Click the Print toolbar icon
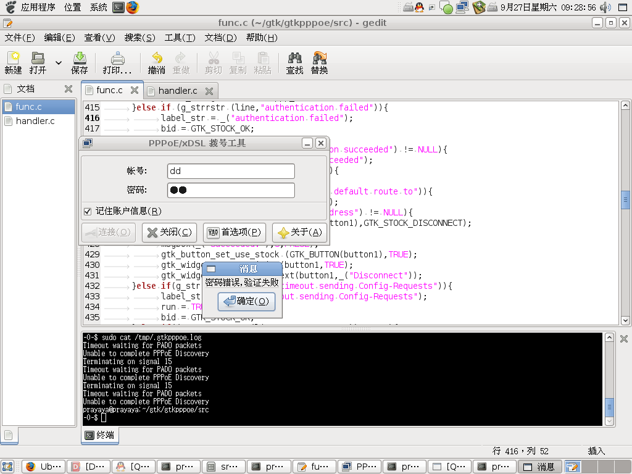The image size is (632, 474). (x=117, y=63)
